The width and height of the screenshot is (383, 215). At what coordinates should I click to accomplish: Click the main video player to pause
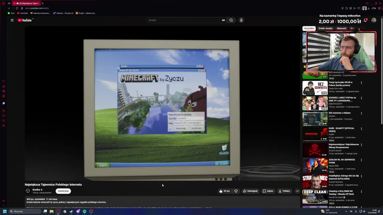[162, 103]
